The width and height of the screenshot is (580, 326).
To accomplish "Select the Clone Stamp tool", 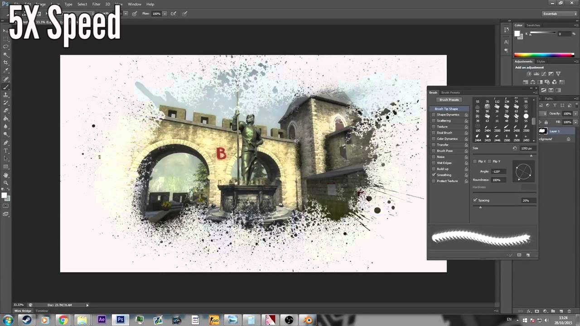I will [x=6, y=95].
